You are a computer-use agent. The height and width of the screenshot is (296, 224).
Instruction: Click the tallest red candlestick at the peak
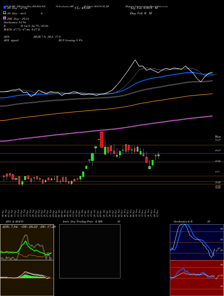[x=101, y=139]
